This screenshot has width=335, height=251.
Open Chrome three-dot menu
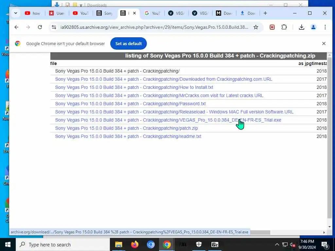[x=325, y=27]
